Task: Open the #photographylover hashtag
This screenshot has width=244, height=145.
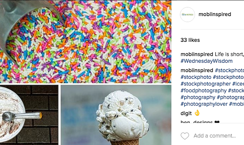Action: [204, 104]
